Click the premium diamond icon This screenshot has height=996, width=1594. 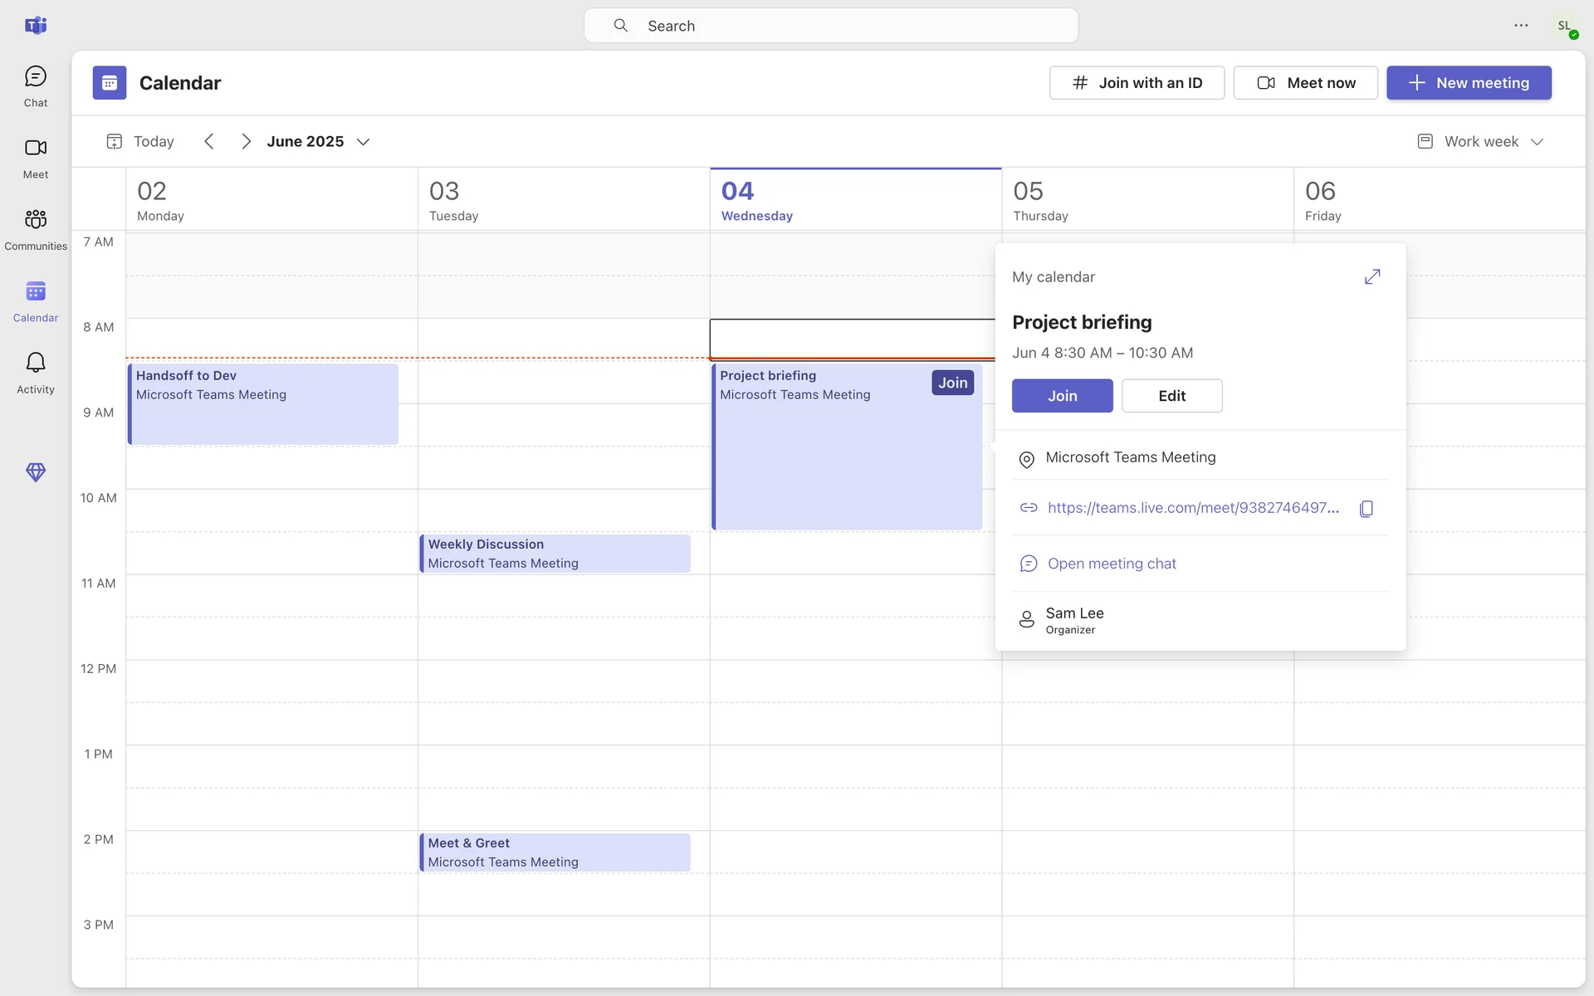(35, 472)
